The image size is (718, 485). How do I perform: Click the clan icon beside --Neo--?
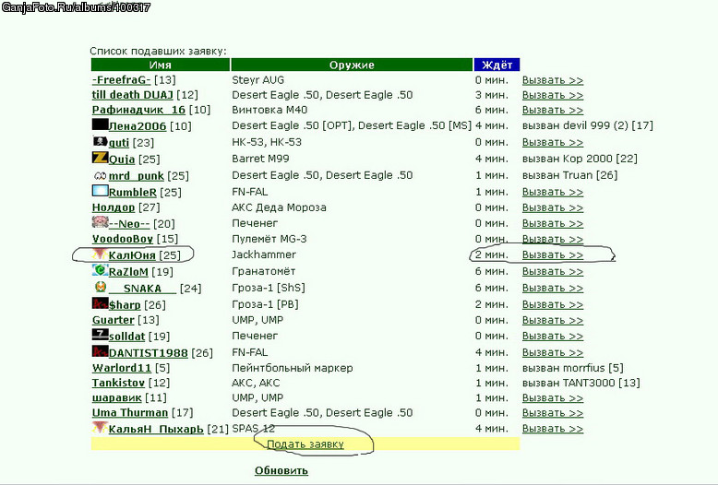pyautogui.click(x=100, y=222)
